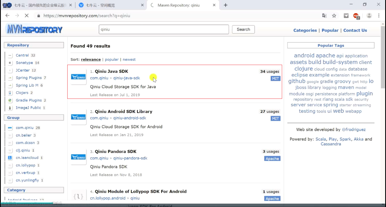
Task: Switch to first Qiniu cloud tab
Action: [38, 5]
